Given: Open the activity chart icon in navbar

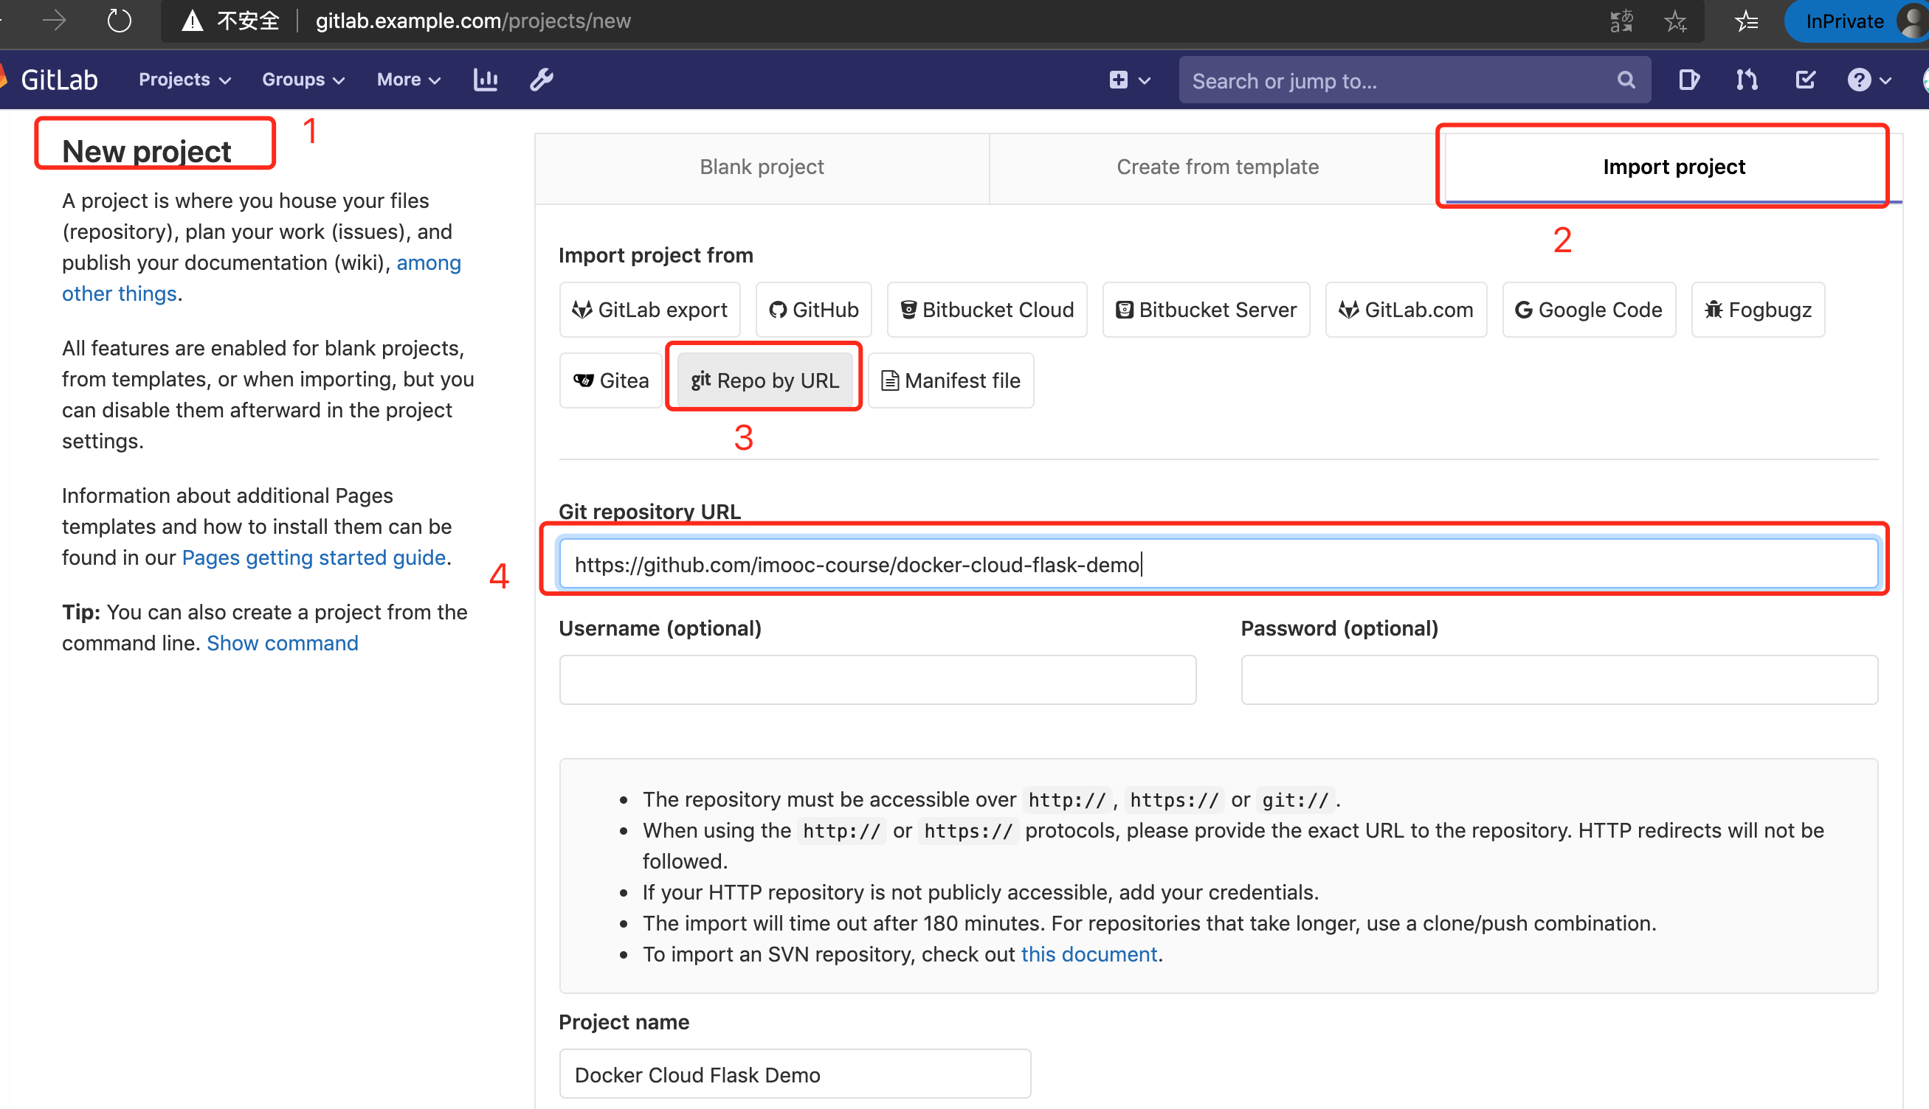Looking at the screenshot, I should [486, 79].
